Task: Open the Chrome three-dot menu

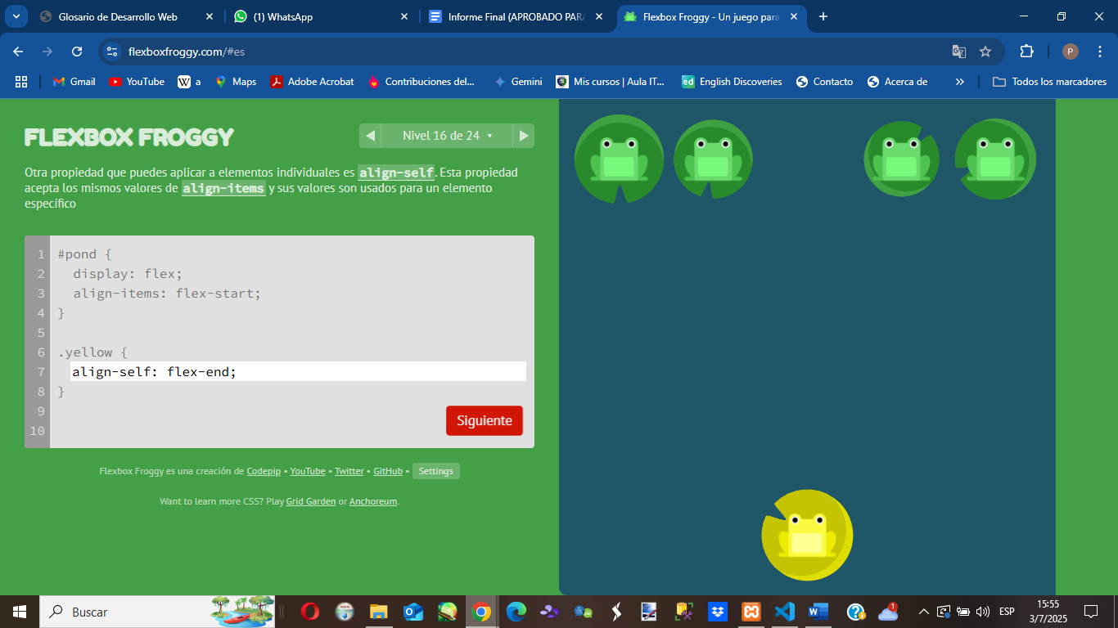Action: 1099,52
